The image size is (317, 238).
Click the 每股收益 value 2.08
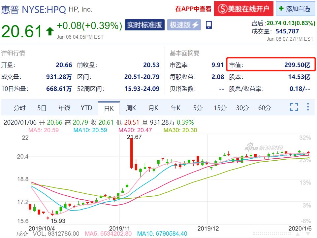point(218,77)
